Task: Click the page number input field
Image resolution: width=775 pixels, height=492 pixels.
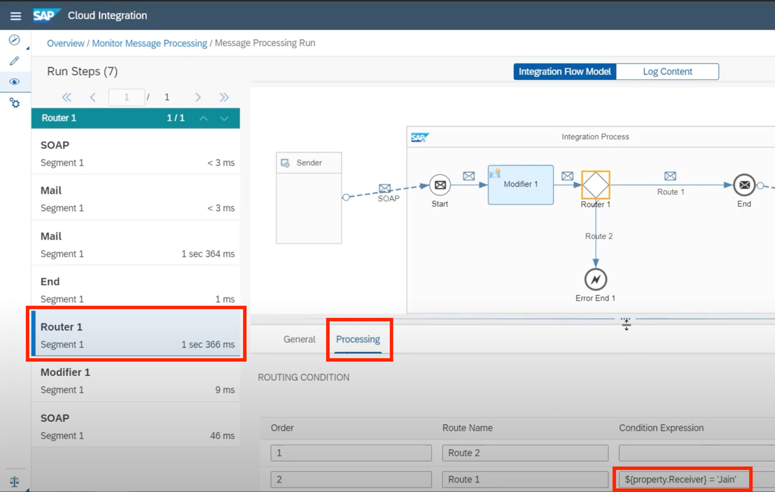Action: coord(126,97)
